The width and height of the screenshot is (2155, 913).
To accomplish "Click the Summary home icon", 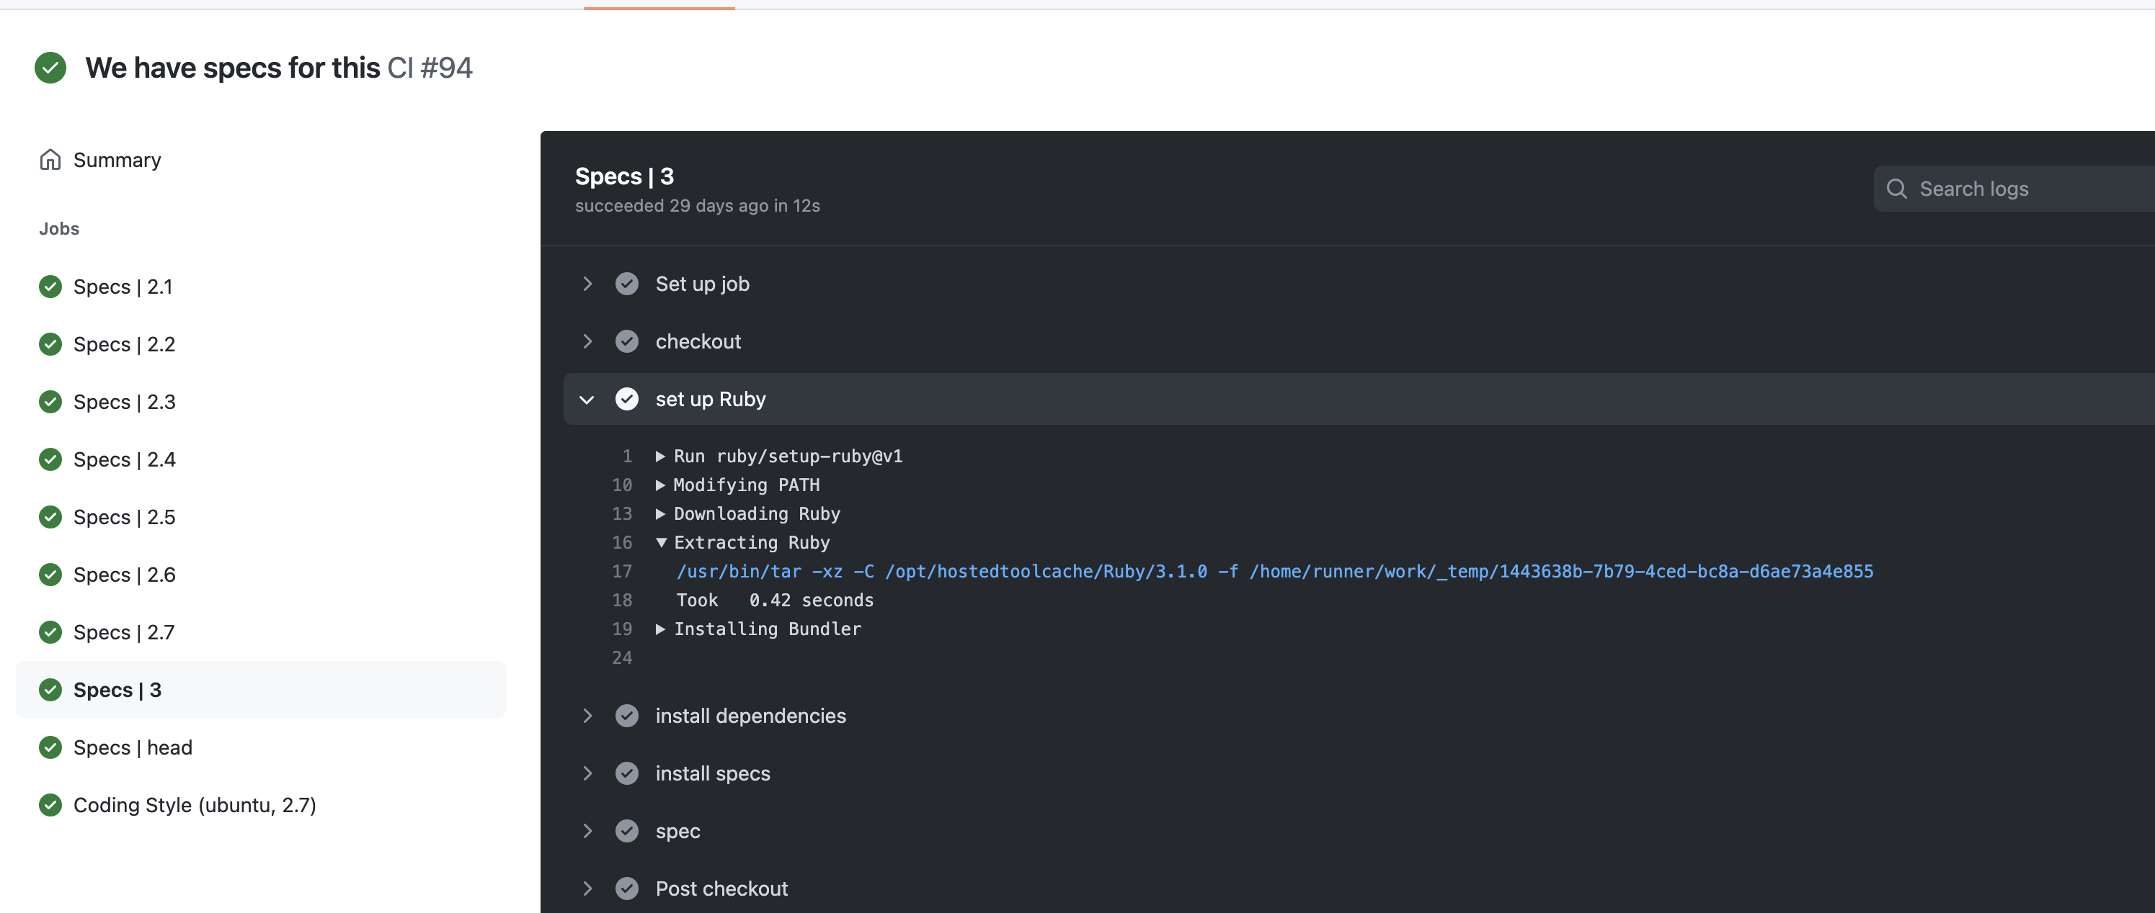I will [50, 160].
